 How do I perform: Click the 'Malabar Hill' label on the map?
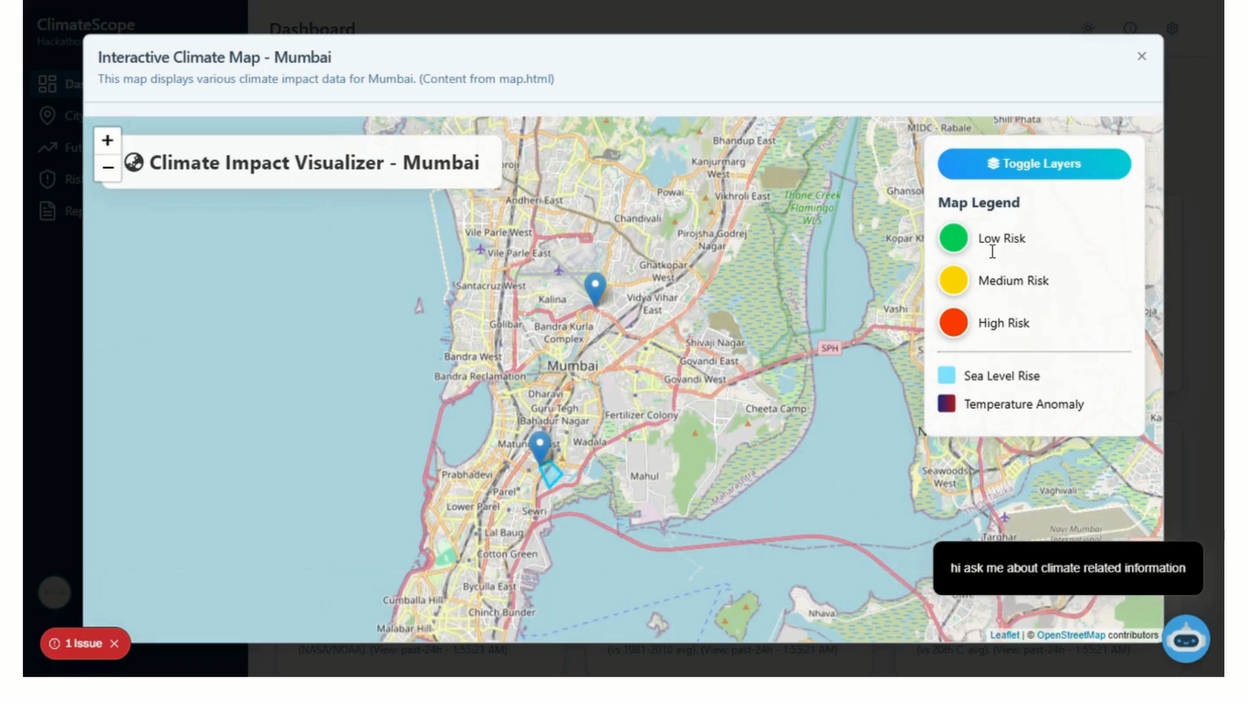coord(404,630)
